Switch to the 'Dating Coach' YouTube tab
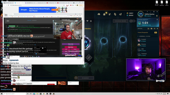 (x=51, y=3)
